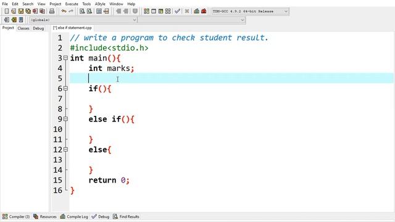Open the Find Results bottom tab
Screen dimensions: 395x222
126,216
